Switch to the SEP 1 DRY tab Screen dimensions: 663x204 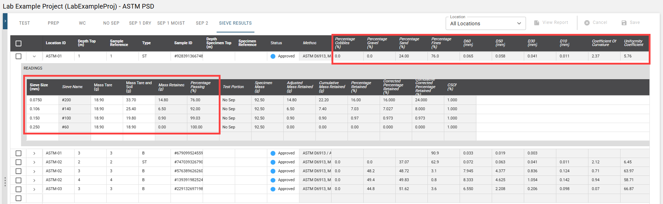[140, 23]
